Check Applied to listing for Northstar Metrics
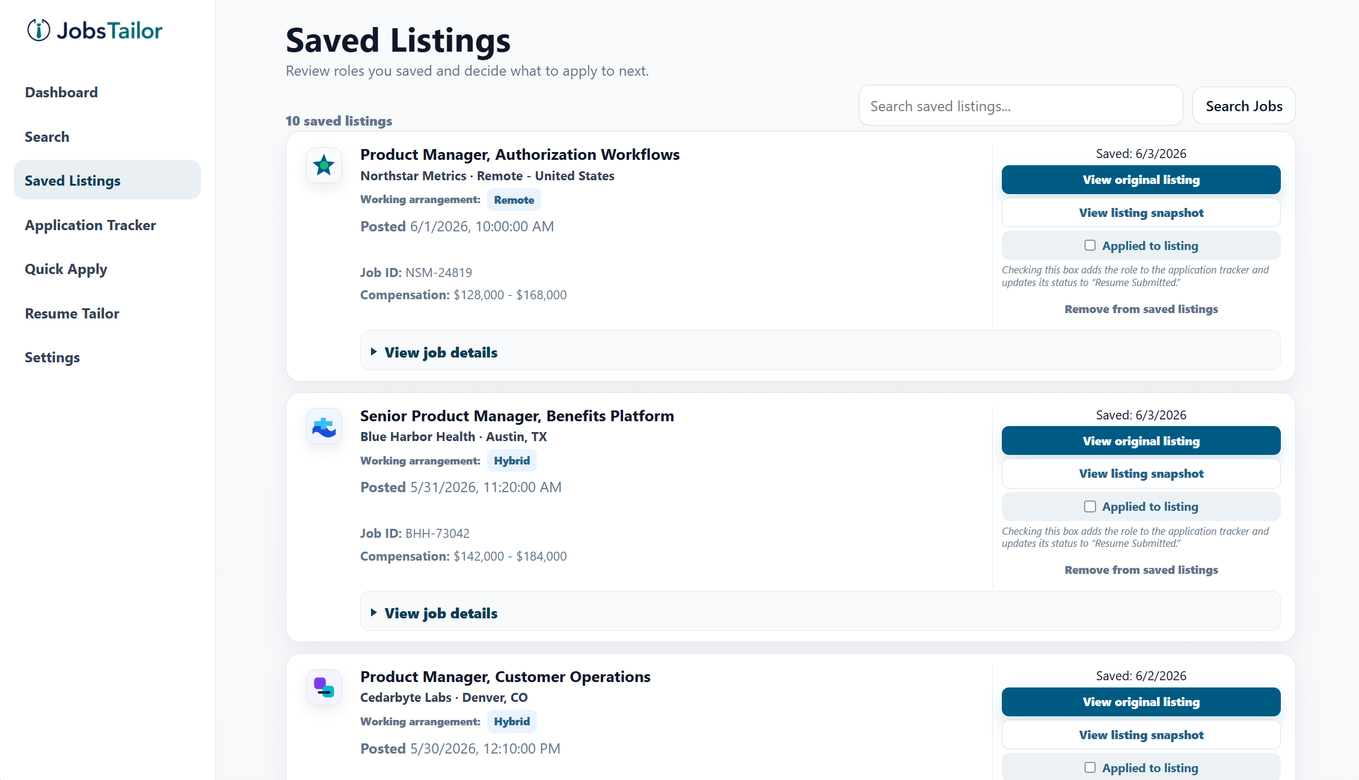The image size is (1359, 780). [x=1090, y=245]
